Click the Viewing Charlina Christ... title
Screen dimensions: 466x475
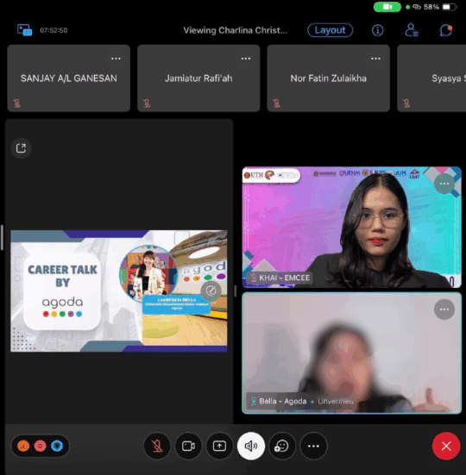coord(236,30)
